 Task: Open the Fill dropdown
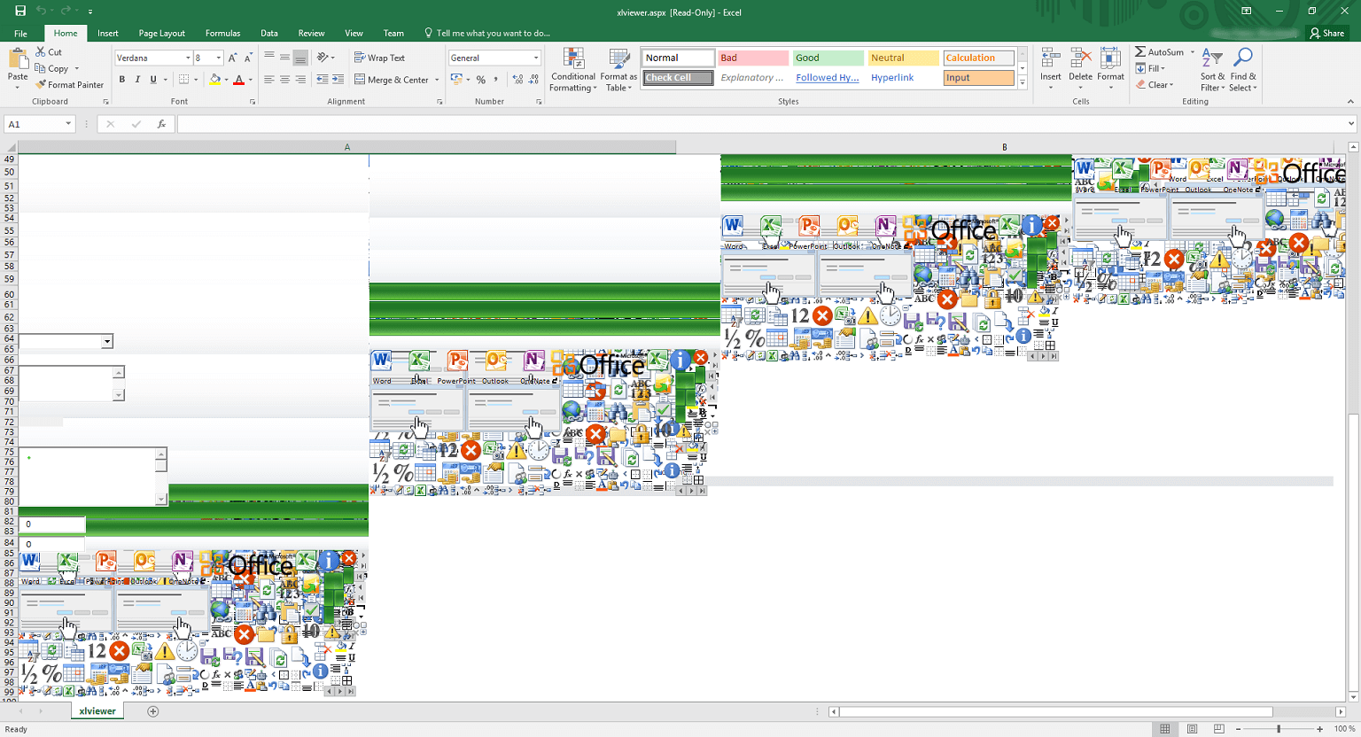(x=1151, y=68)
